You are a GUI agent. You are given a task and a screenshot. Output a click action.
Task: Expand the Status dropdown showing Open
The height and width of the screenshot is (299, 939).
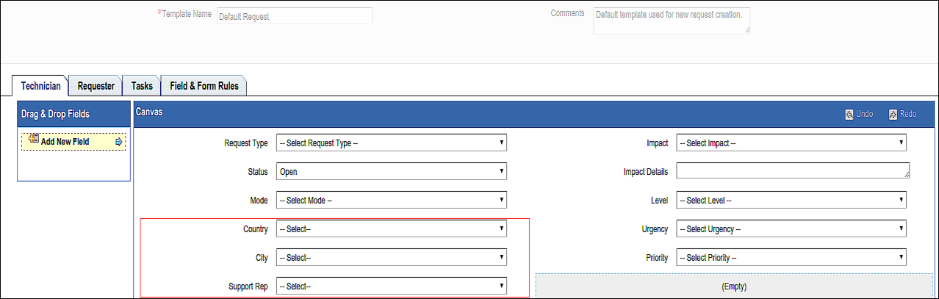coord(392,171)
